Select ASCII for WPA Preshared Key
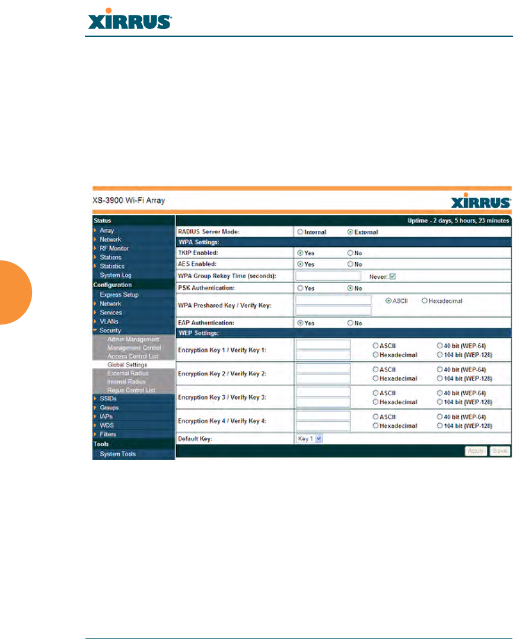The height and width of the screenshot is (639, 513). click(388, 301)
